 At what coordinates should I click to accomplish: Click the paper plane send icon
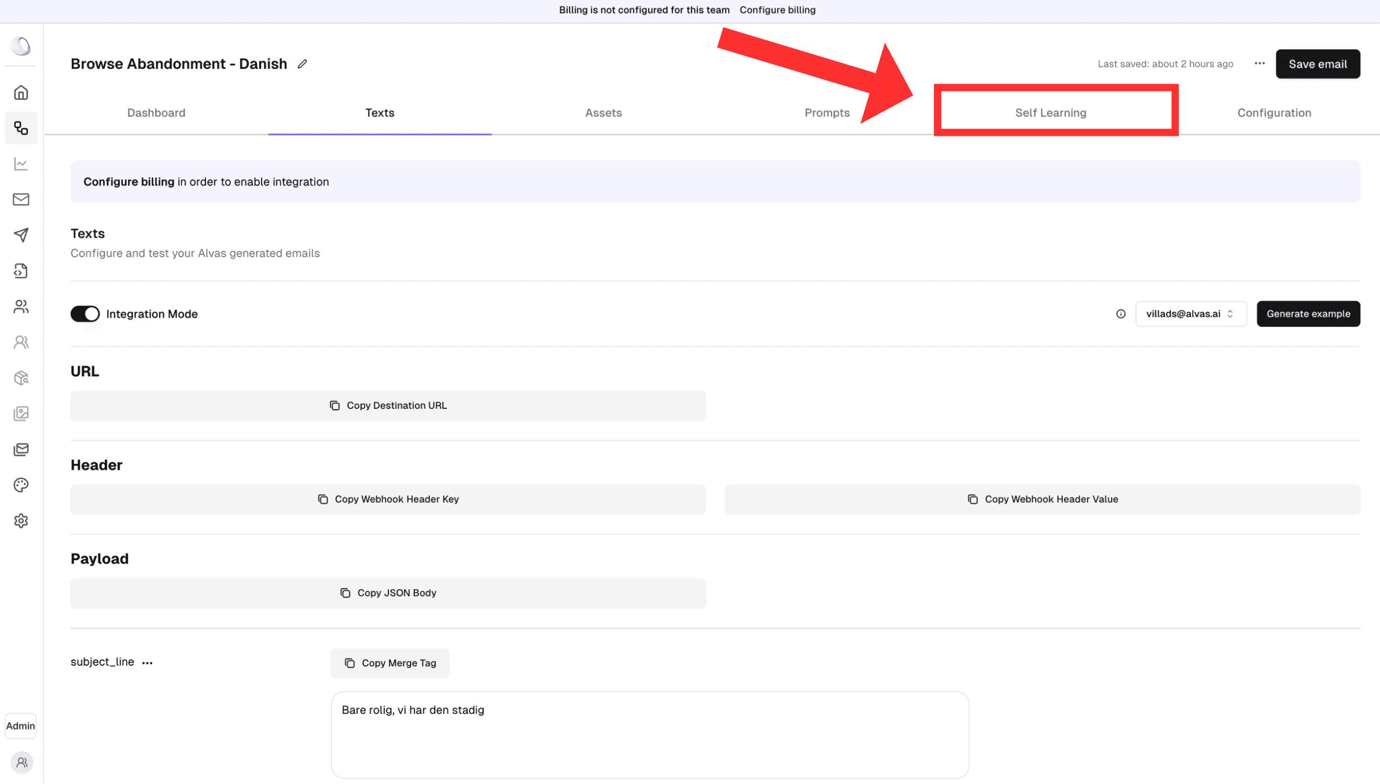point(21,235)
